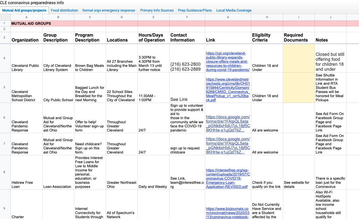Click the Need childcare? Sign up cell
359x219 pixels.
90,144
